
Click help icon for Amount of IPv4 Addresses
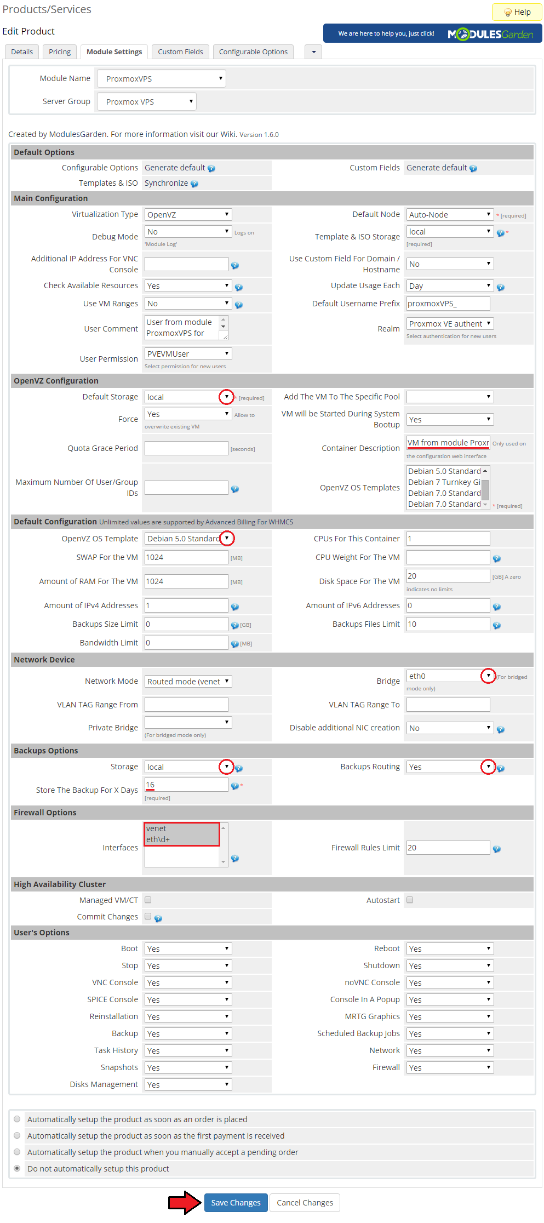tap(235, 607)
